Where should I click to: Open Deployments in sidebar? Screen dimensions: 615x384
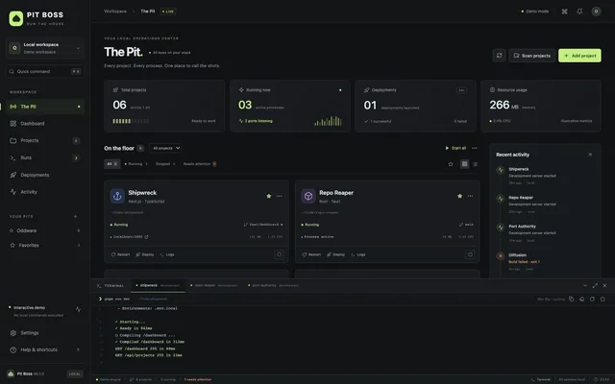tap(45, 175)
